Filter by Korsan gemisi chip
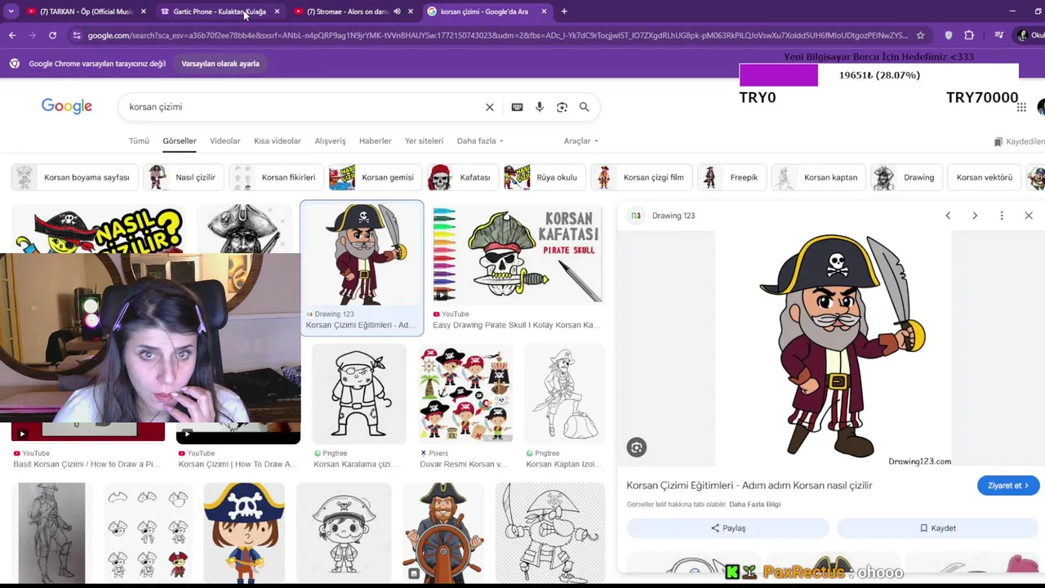Screen dimensions: 1045x588 click(x=376, y=177)
